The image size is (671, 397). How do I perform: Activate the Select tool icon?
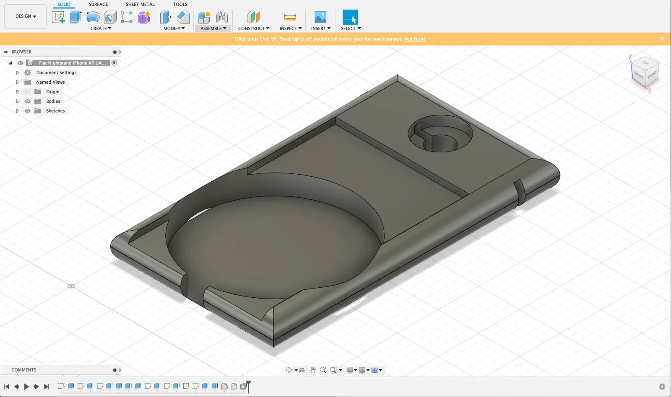coord(350,17)
